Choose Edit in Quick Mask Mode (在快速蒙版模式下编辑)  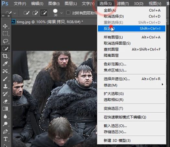132,117
